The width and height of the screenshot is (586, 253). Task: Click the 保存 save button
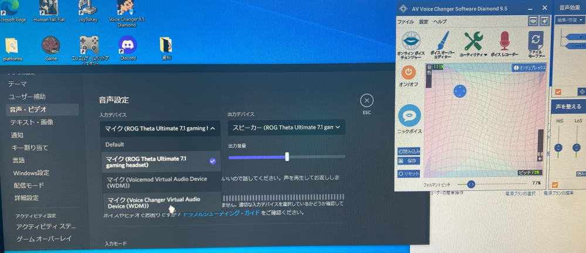coord(409,161)
